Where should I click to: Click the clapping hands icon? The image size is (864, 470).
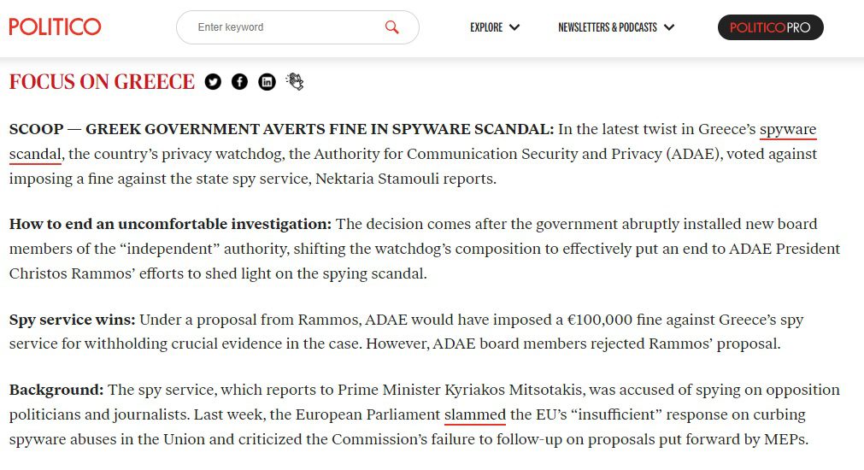pyautogui.click(x=296, y=81)
